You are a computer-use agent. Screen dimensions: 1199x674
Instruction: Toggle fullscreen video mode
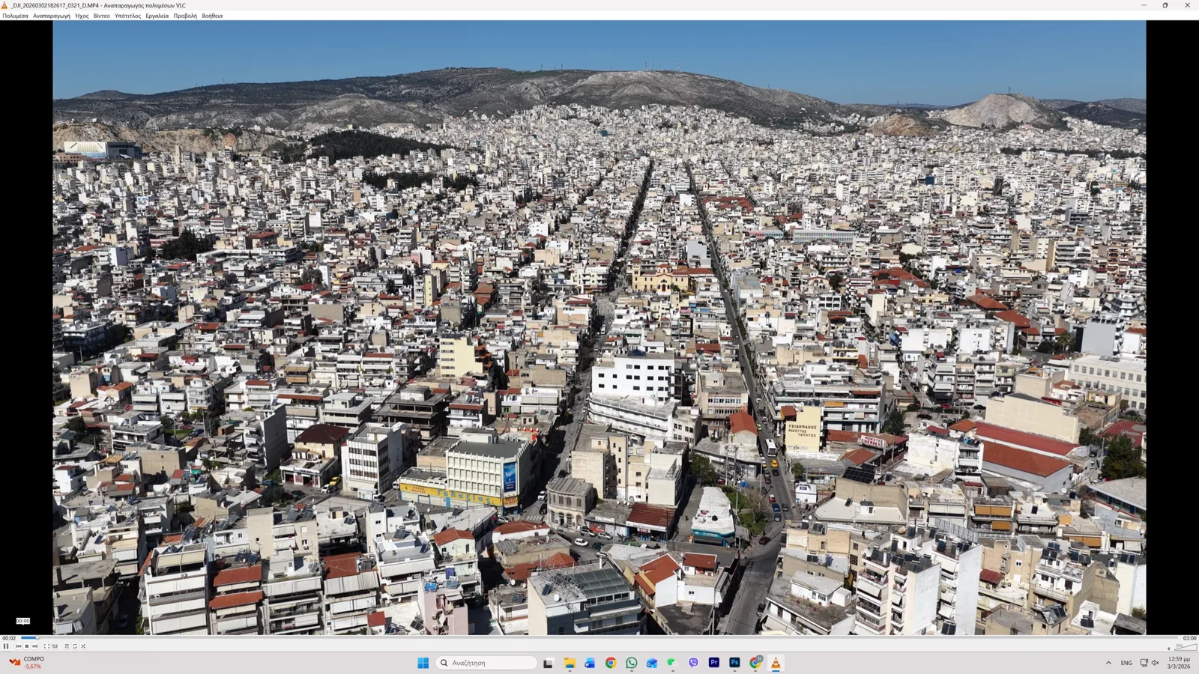coord(46,646)
